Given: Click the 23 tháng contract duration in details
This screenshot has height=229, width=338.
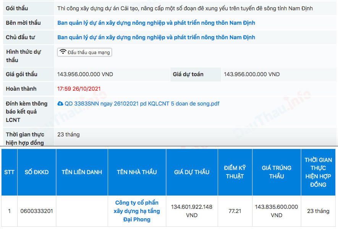Looking at the screenshot, I should click(68, 135).
